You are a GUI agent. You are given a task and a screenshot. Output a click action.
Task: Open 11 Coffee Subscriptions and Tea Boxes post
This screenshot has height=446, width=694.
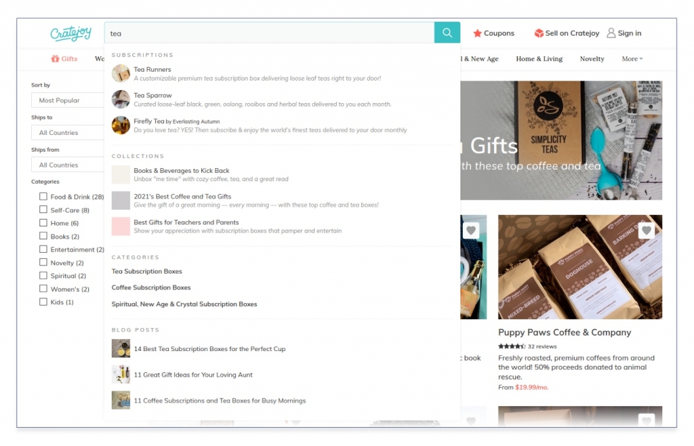220,401
